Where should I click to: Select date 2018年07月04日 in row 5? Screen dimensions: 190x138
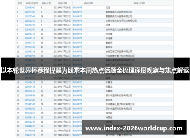pos(62,25)
